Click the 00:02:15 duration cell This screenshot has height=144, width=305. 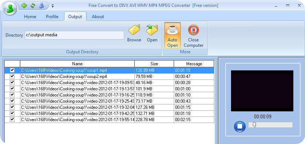click(194, 120)
